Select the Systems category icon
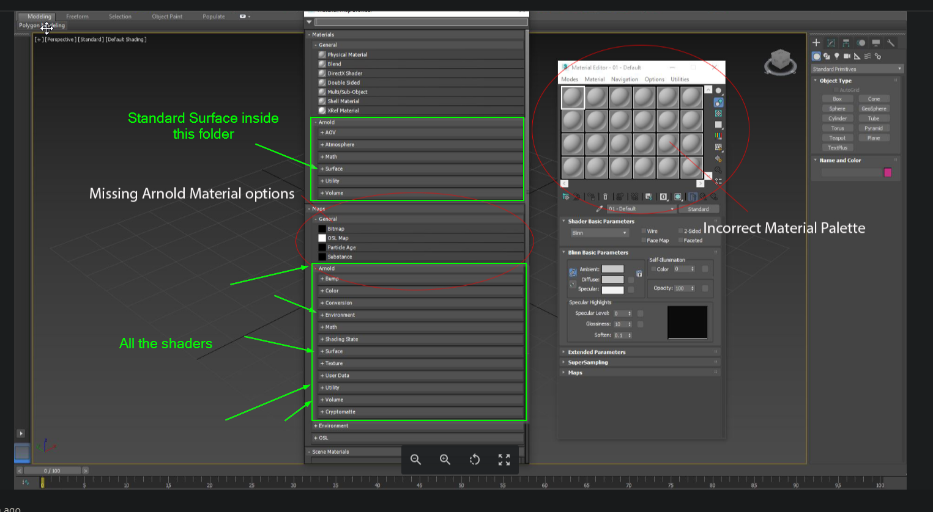 click(878, 56)
